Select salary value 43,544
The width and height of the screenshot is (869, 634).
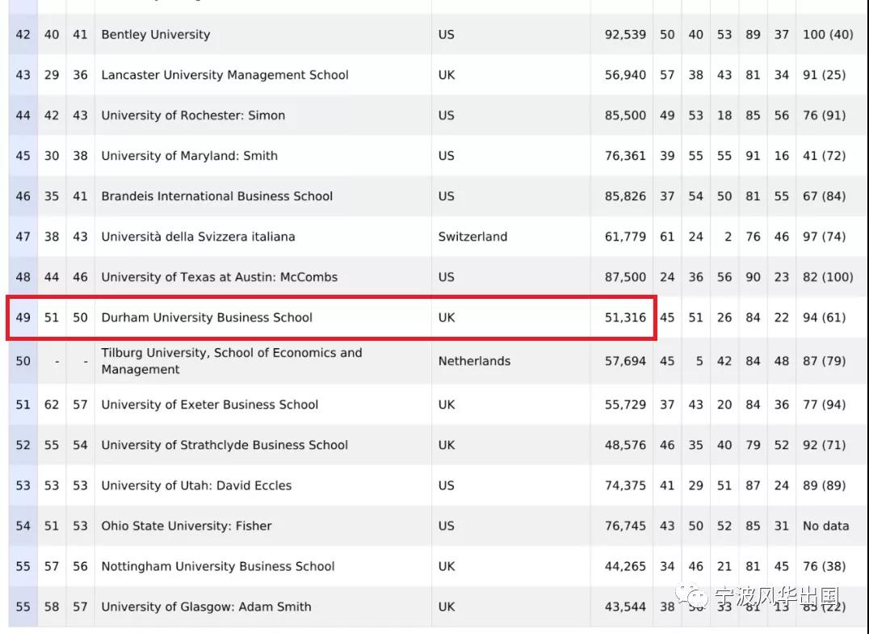(625, 607)
